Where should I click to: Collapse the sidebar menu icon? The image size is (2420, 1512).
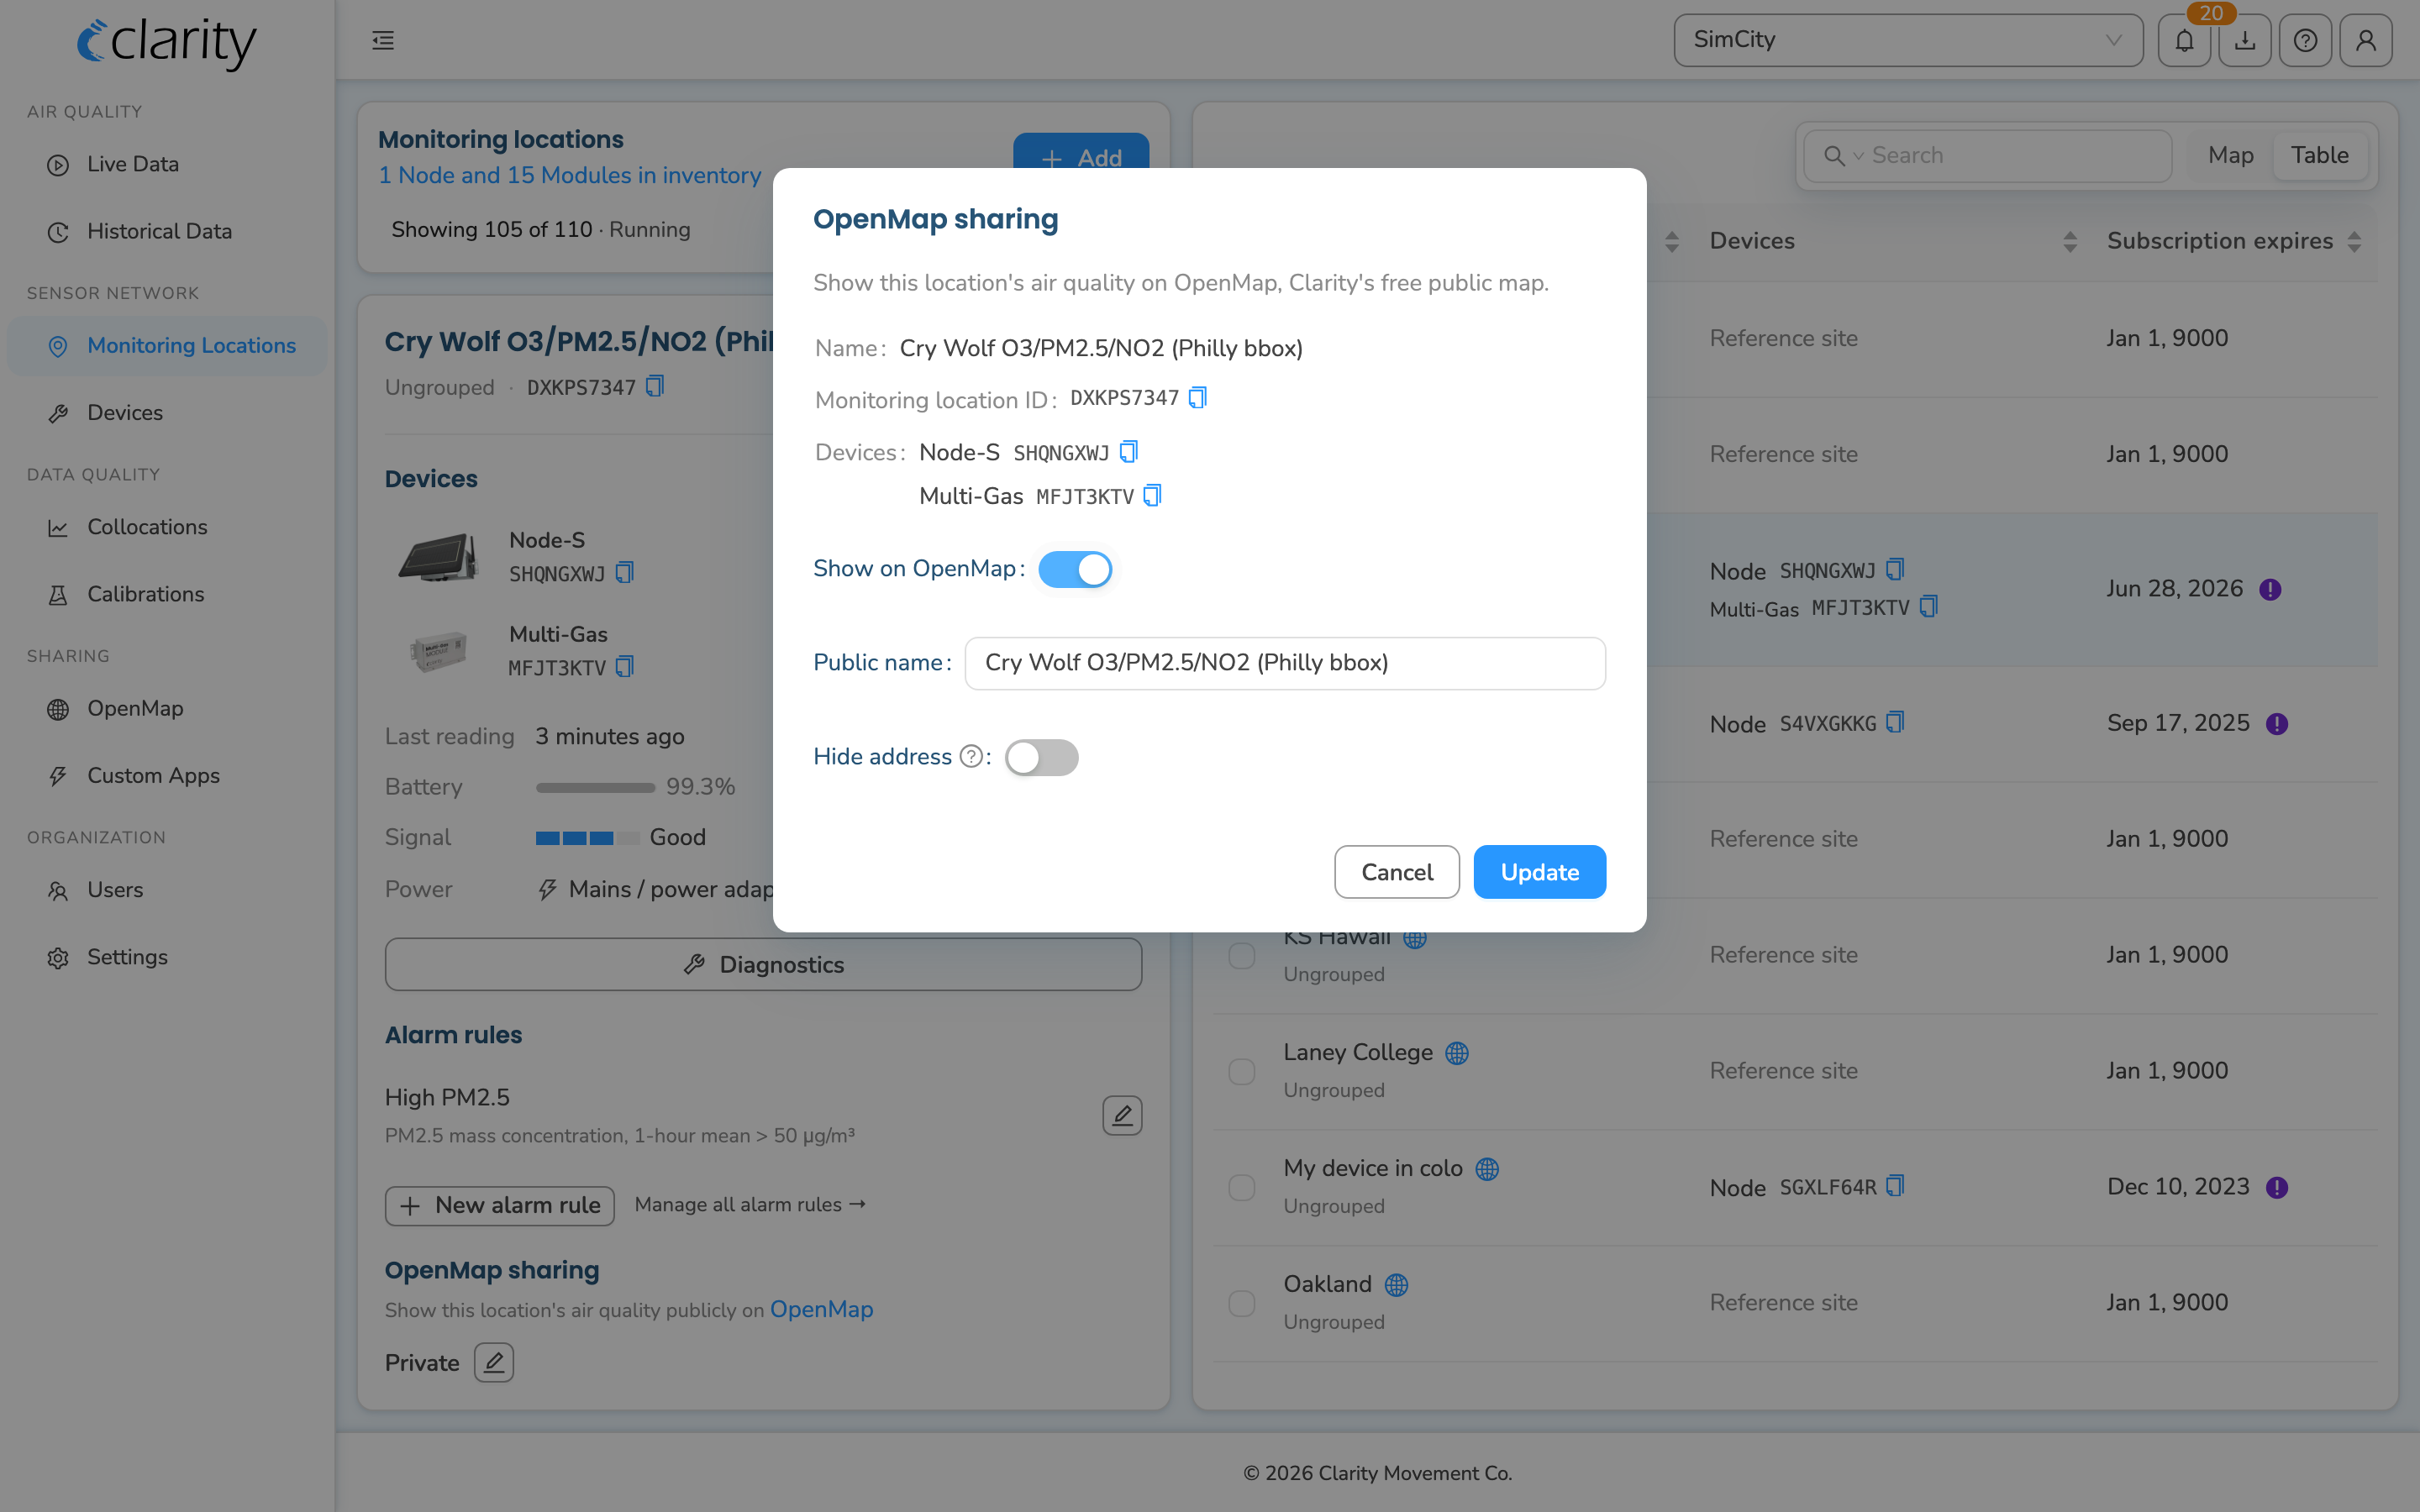tap(383, 40)
